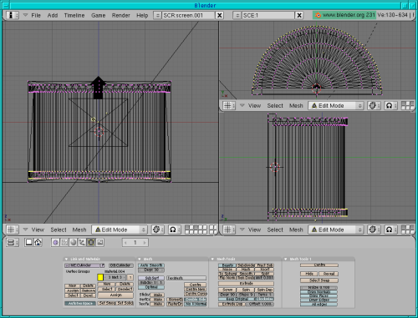This screenshot has width=418, height=318.
Task: Open the Render menu
Action: pyautogui.click(x=121, y=15)
